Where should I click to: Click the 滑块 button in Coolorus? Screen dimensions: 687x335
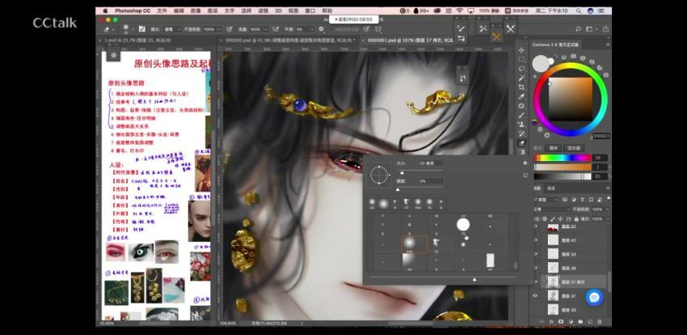[553, 148]
